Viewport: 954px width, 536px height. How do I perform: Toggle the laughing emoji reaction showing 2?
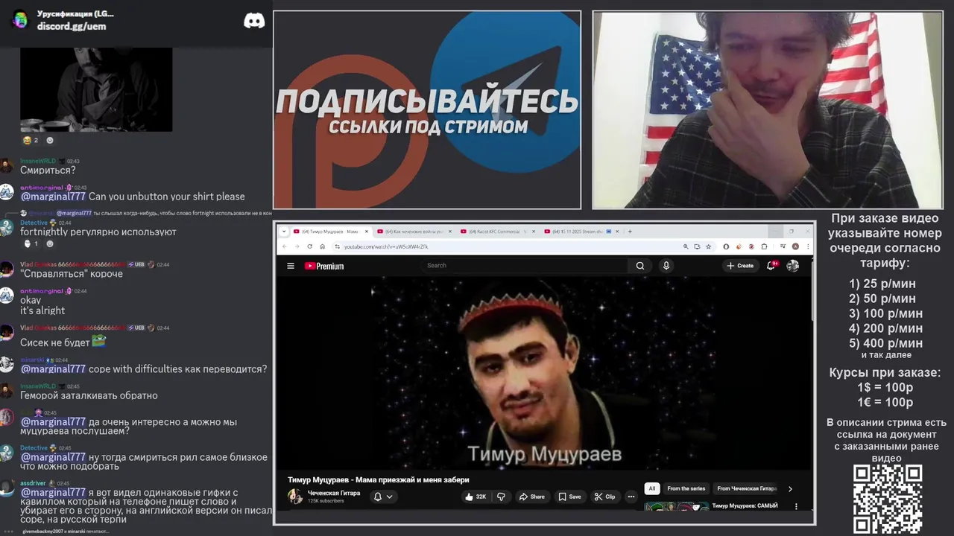pos(31,140)
